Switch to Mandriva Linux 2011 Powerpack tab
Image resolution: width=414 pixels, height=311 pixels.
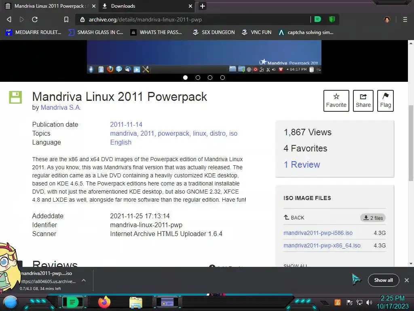50,6
